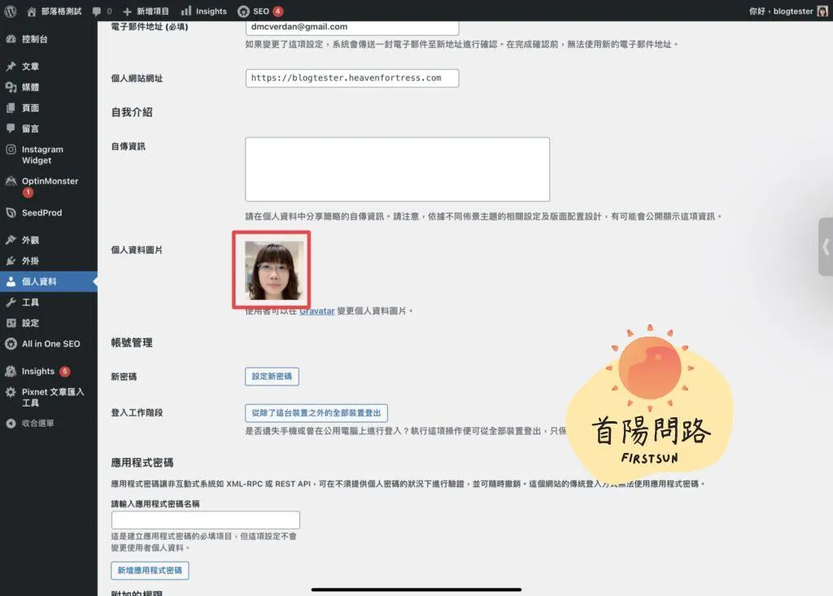The height and width of the screenshot is (596, 833).
Task: Open 新增項目 dropdown in admin bar
Action: click(146, 11)
